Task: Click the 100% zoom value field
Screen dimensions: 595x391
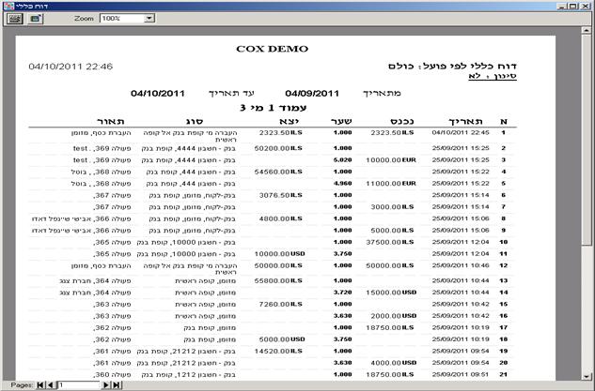Action: (x=120, y=18)
